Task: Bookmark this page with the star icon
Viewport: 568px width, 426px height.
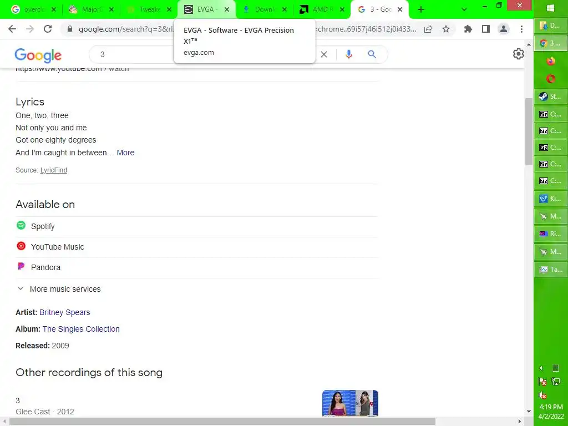Action: tap(446, 29)
